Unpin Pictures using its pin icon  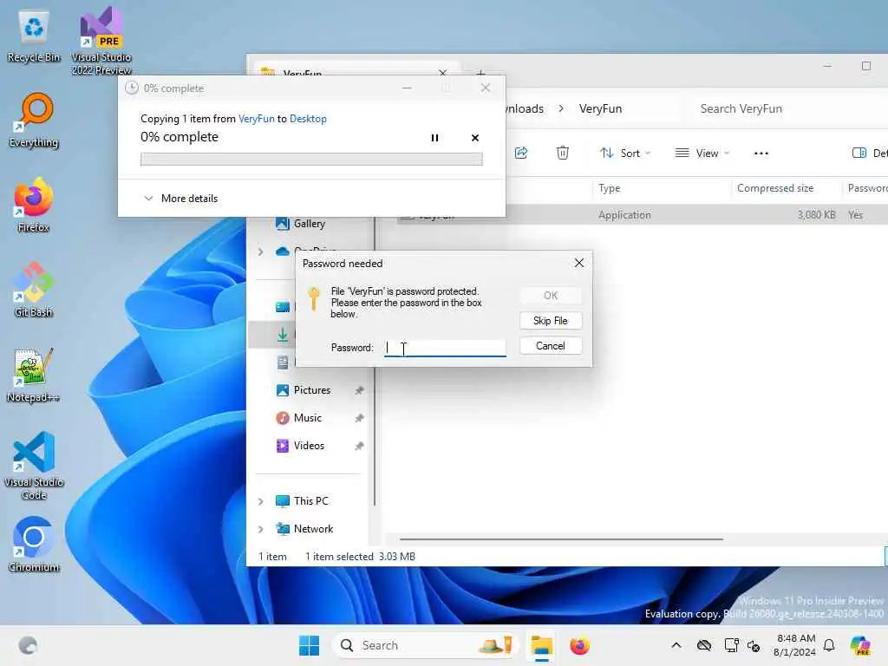click(359, 390)
